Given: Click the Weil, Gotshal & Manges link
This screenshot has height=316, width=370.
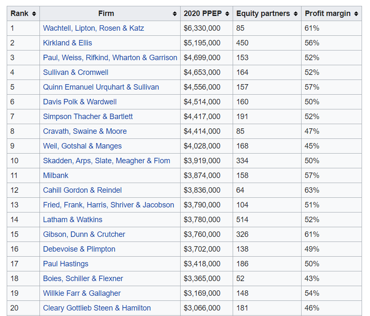Looking at the screenshot, I should tap(82, 146).
